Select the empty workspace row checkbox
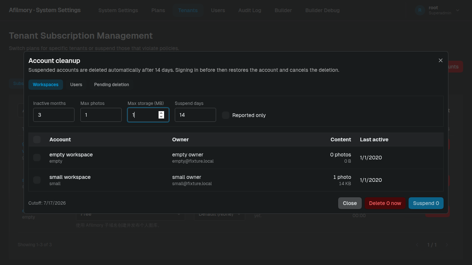 37,158
